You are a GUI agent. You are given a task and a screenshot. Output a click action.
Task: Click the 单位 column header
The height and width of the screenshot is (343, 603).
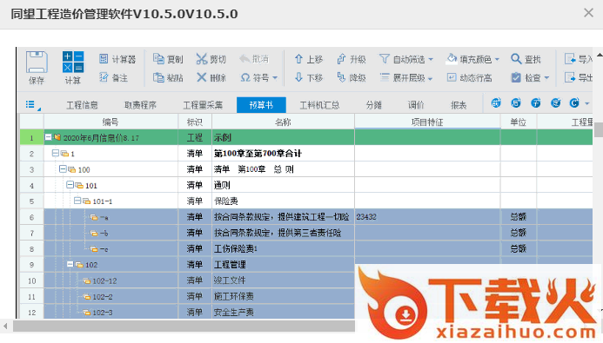(518, 122)
